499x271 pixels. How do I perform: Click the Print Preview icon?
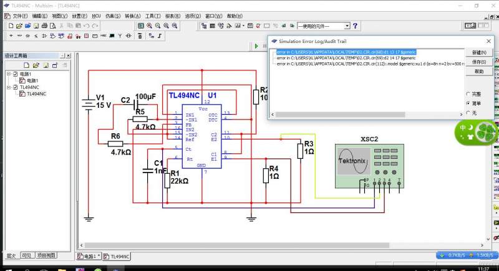click(x=53, y=26)
